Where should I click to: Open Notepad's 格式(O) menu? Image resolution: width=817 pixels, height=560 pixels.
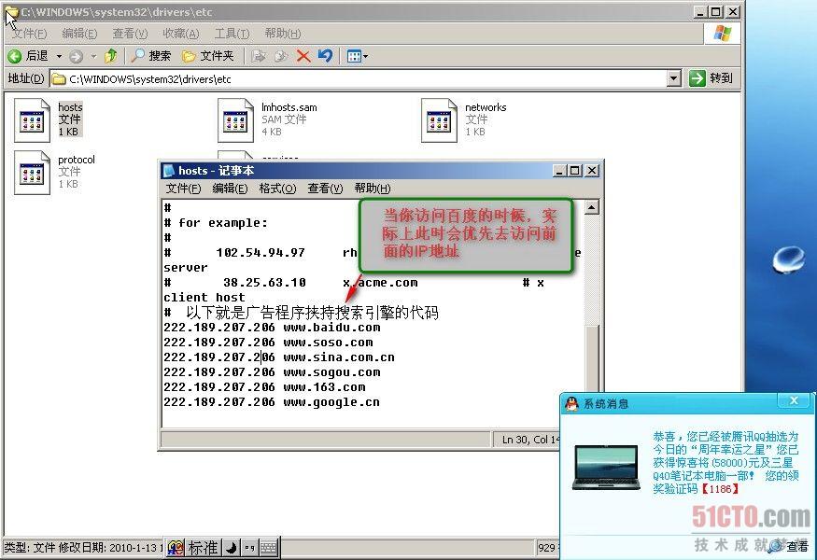point(277,188)
